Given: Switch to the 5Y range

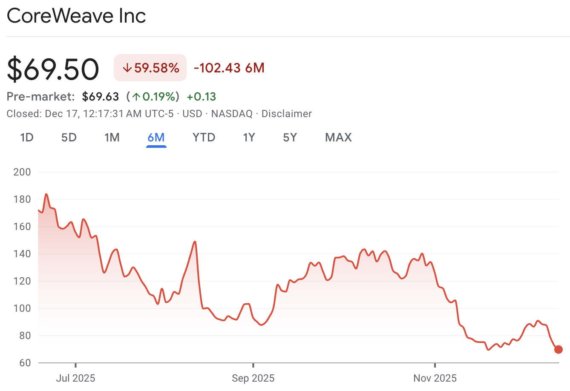Looking at the screenshot, I should (290, 137).
